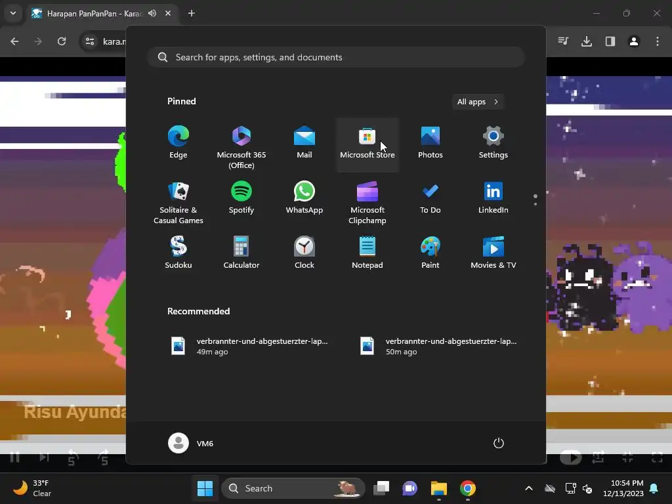The image size is (672, 504).
Task: Open the Sudoku game
Action: [x=178, y=254]
